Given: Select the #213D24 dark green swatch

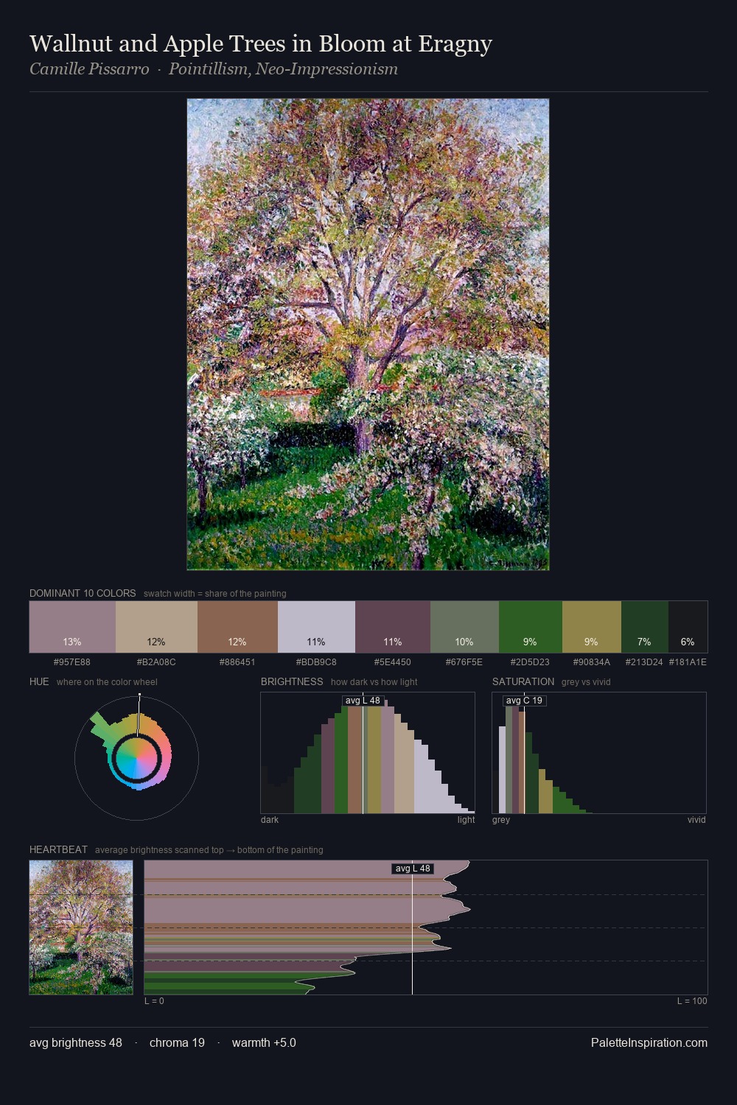Looking at the screenshot, I should pyautogui.click(x=645, y=627).
